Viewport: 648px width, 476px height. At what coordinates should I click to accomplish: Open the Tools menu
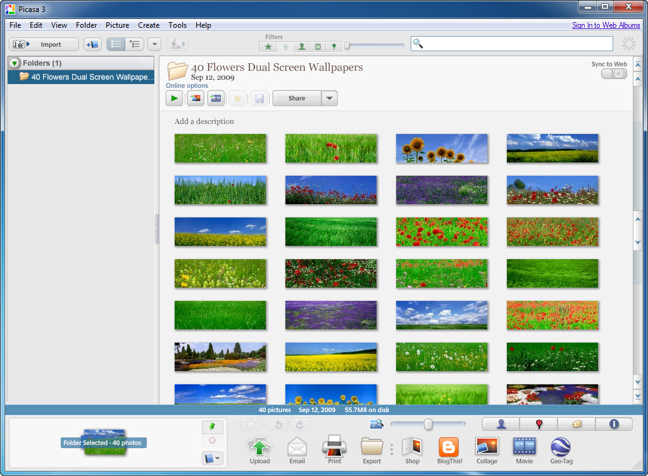178,25
